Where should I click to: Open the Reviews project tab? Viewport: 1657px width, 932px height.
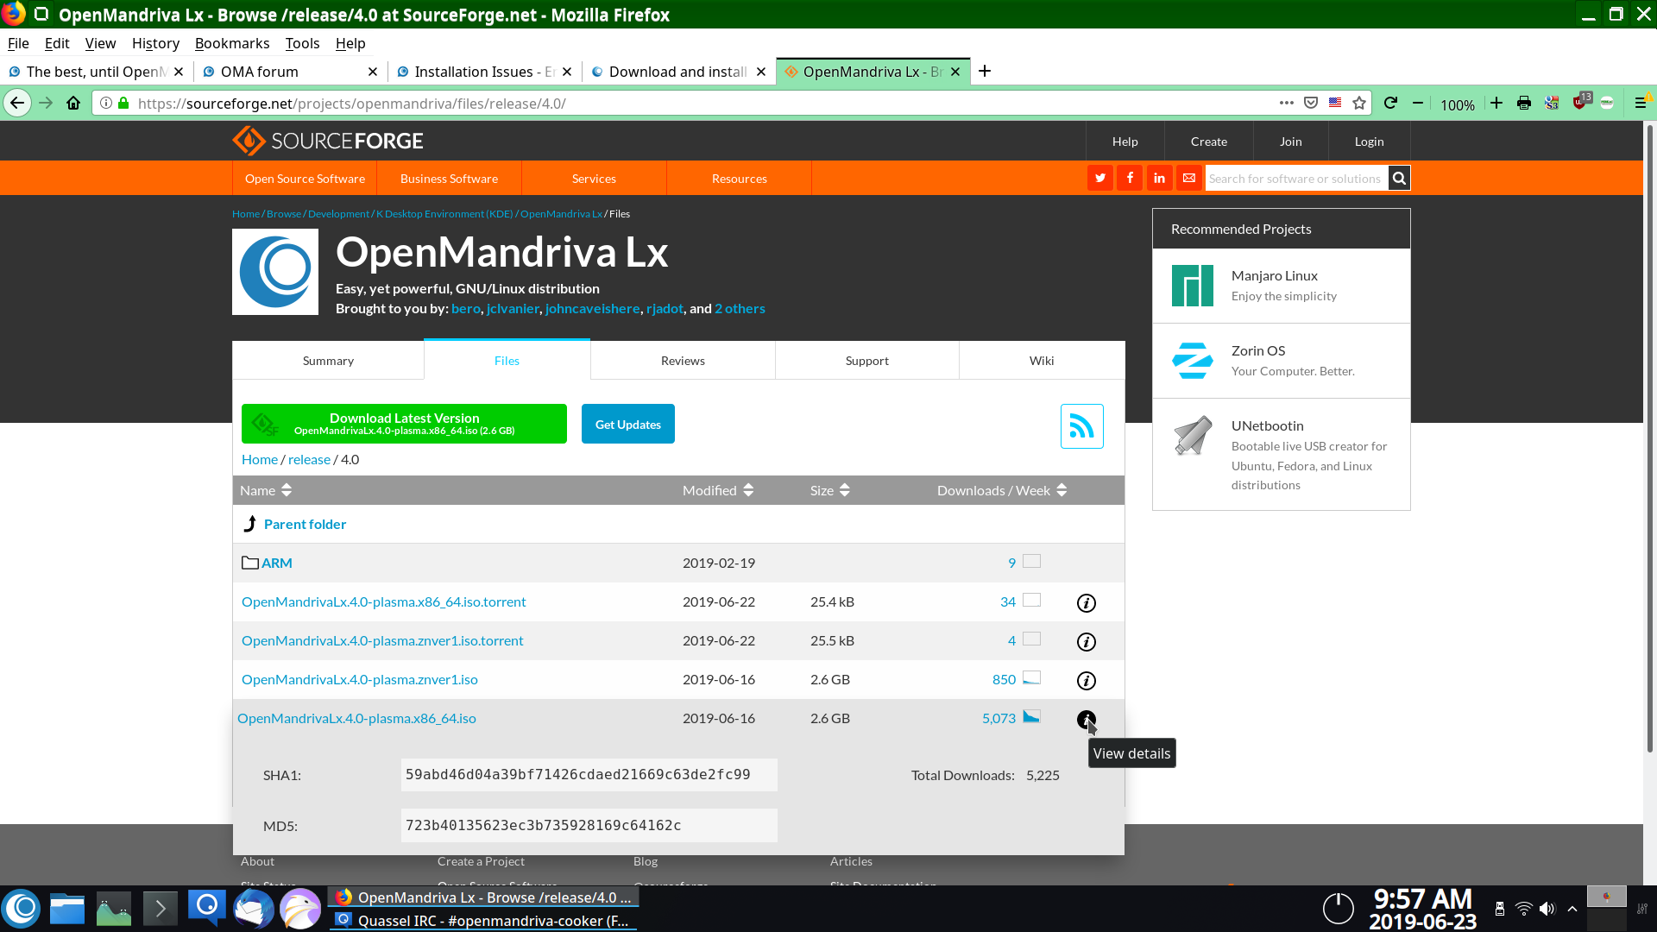click(x=683, y=361)
